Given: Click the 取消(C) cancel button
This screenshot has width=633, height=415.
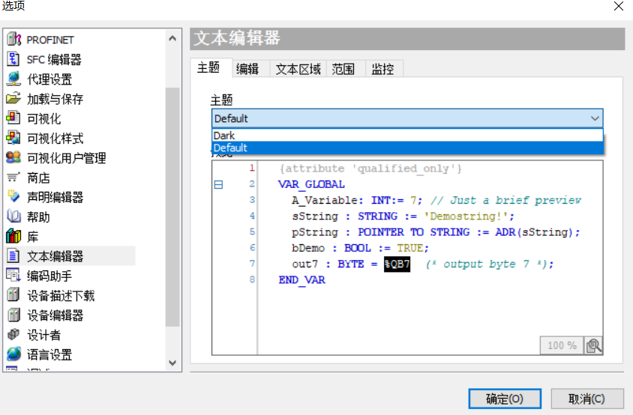Looking at the screenshot, I should (x=587, y=399).
